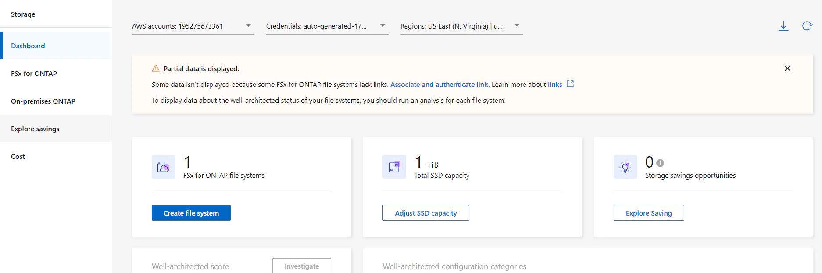Viewport: 822px width, 273px height.
Task: Click 'Well-architected configuration categories' heading
Action: coord(454,266)
